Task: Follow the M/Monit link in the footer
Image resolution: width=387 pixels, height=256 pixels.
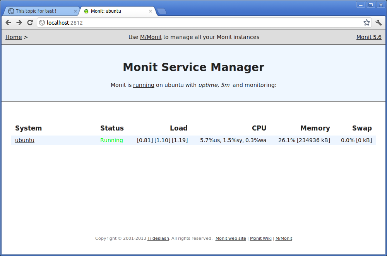Action: pos(284,238)
